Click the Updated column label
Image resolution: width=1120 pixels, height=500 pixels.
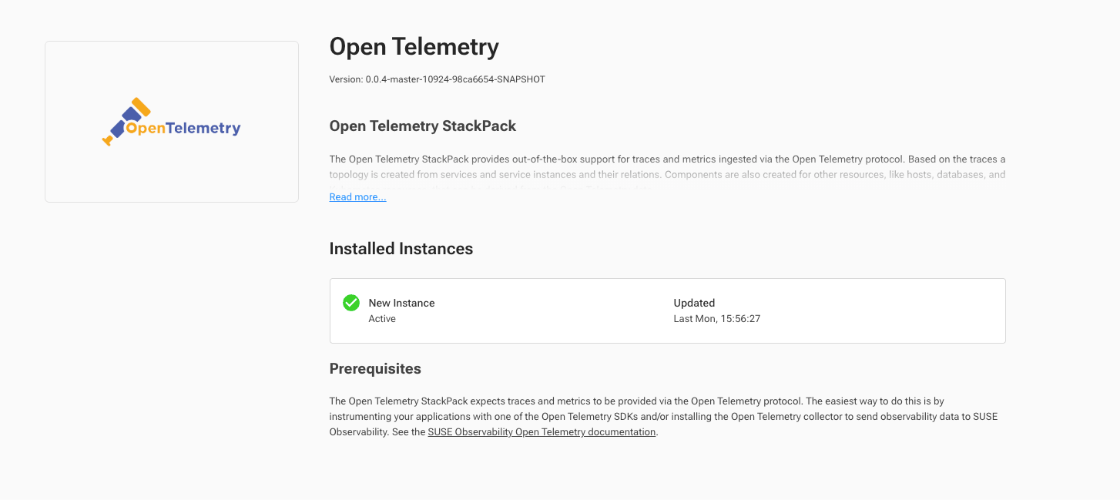coord(694,303)
